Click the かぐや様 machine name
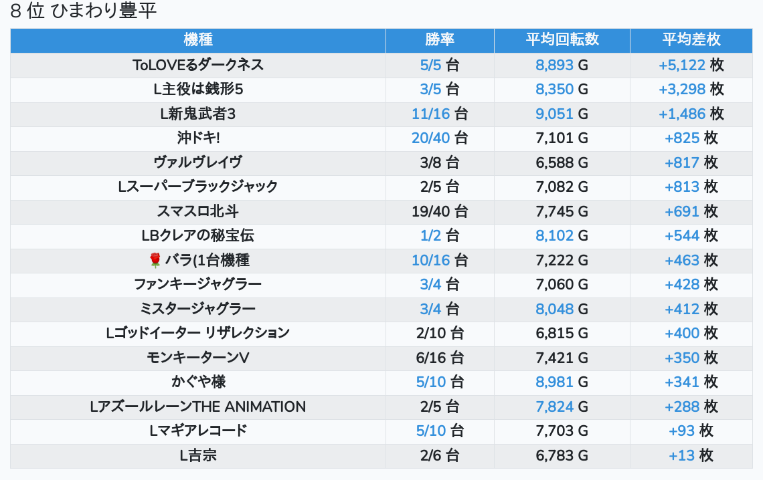 pos(198,382)
